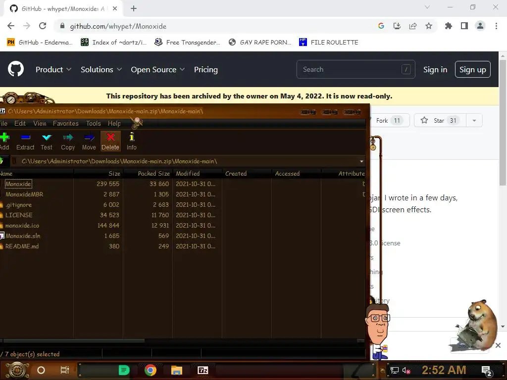Select the MonoxideMBR folder row
Image resolution: width=507 pixels, height=380 pixels.
183,194
